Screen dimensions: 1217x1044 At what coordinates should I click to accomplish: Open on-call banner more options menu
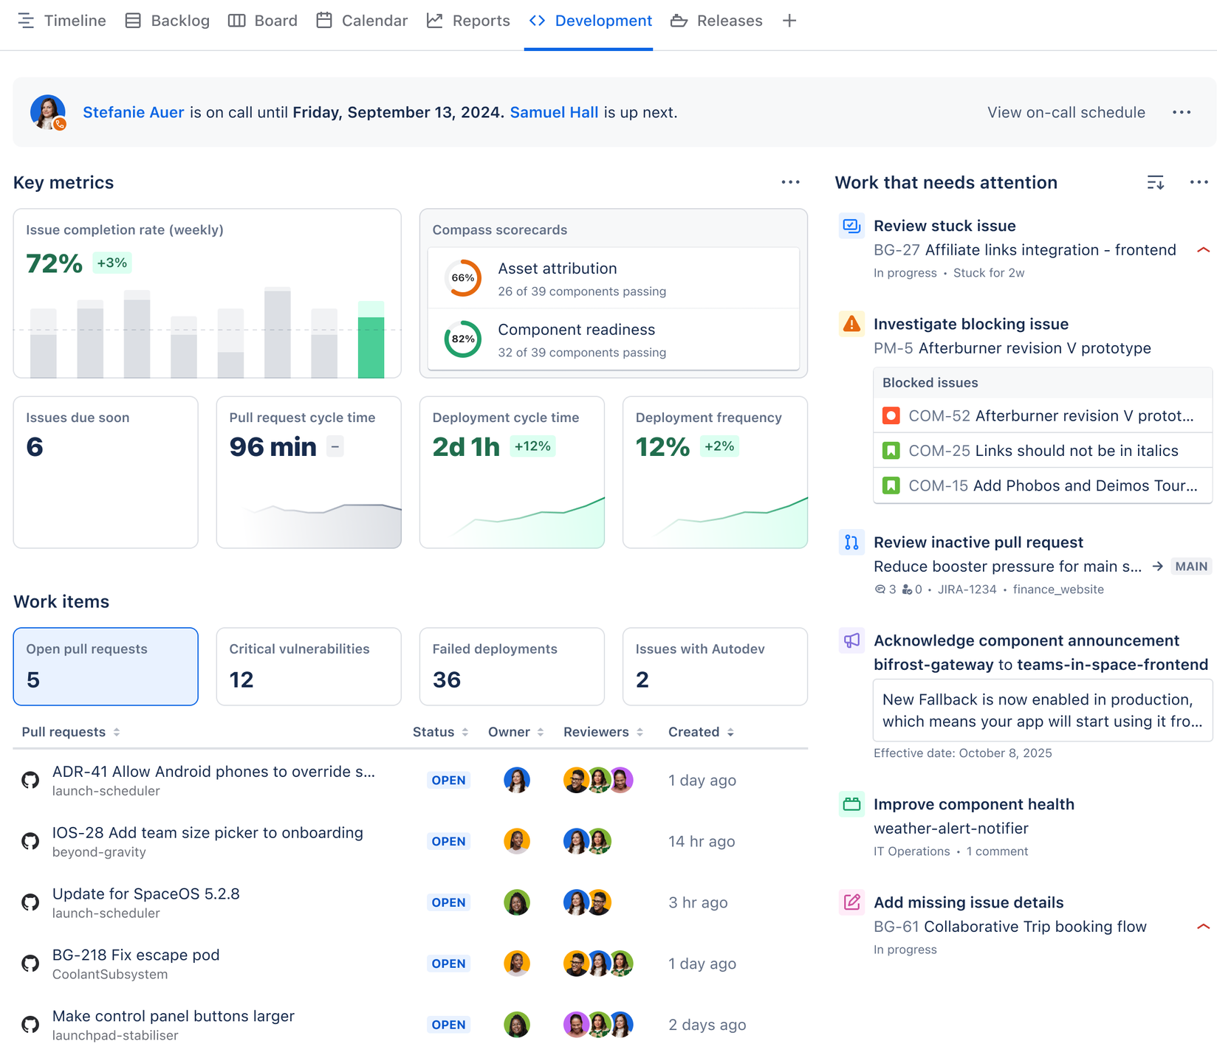(x=1181, y=112)
